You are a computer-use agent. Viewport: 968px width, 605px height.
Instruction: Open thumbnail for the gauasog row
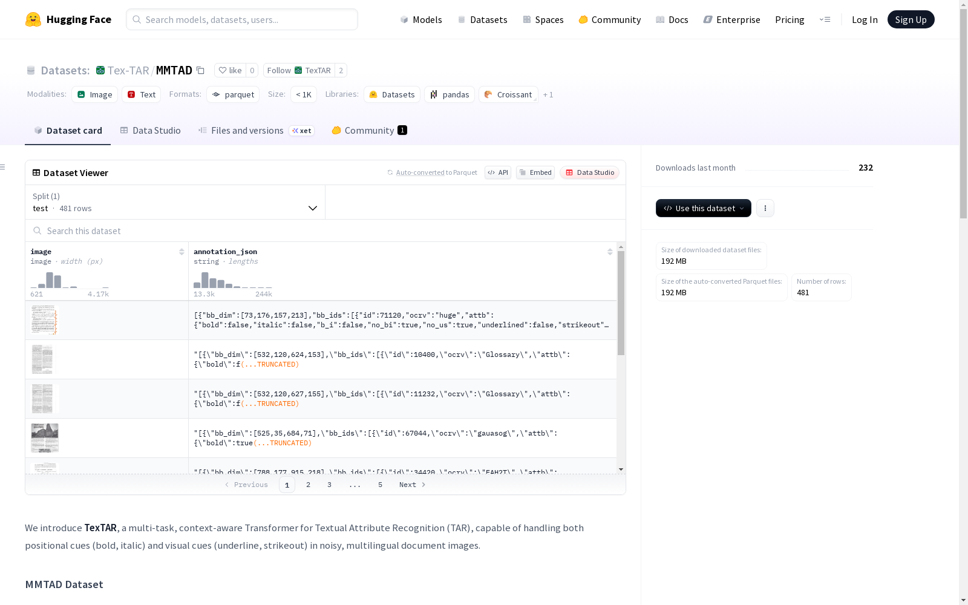point(45,438)
